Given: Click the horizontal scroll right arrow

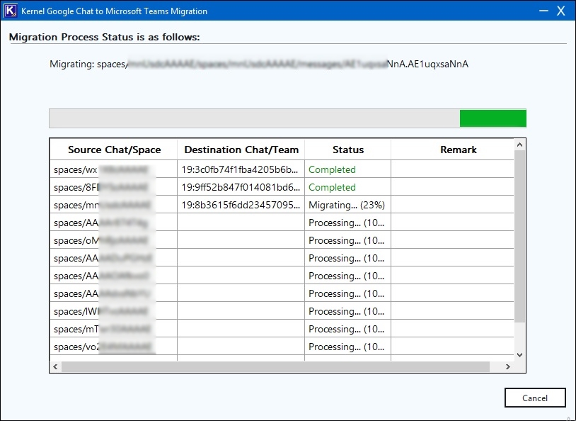Looking at the screenshot, I should pyautogui.click(x=507, y=366).
